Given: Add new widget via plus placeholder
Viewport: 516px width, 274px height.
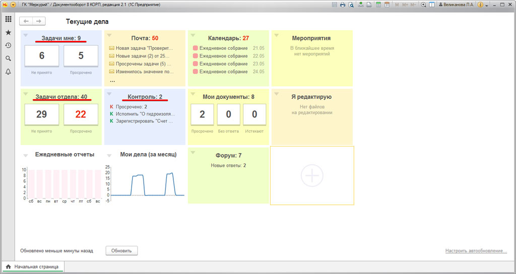Looking at the screenshot, I should (x=312, y=176).
